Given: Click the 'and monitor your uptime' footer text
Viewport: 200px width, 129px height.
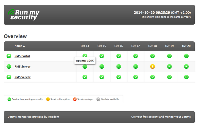Looking at the screenshot, I should coord(175,117).
